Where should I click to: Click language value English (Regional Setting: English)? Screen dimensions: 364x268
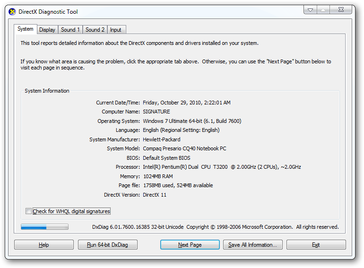coord(181,130)
